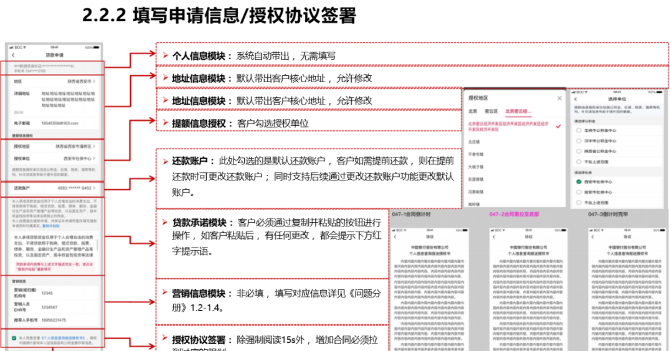Select 延安市社保中心 radio option
Image resolution: width=670 pixels, height=351 pixels.
click(578, 192)
